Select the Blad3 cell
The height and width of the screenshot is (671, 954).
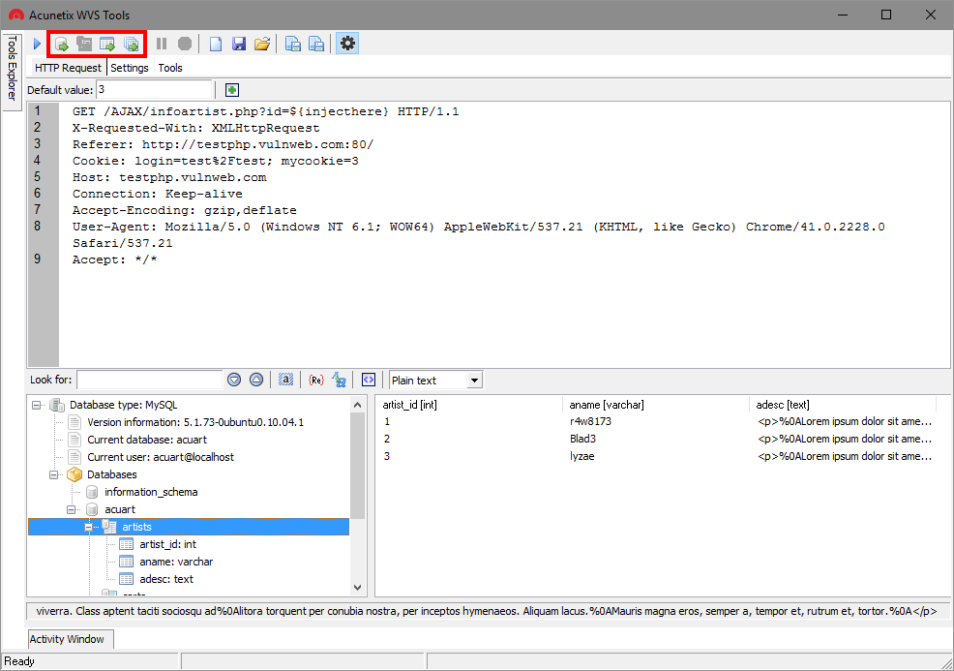click(x=582, y=439)
